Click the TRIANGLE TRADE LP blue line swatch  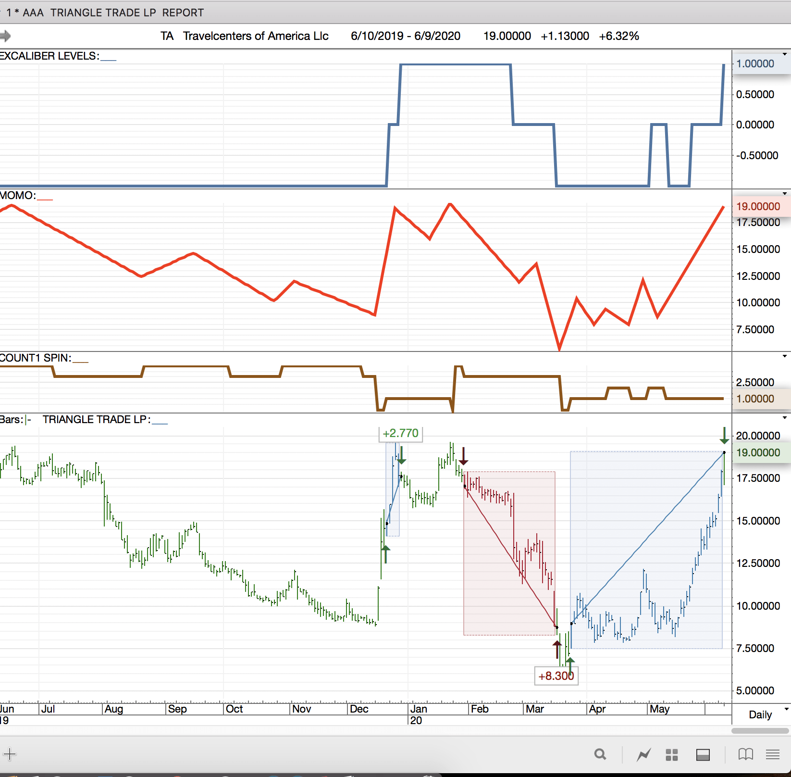pos(160,423)
